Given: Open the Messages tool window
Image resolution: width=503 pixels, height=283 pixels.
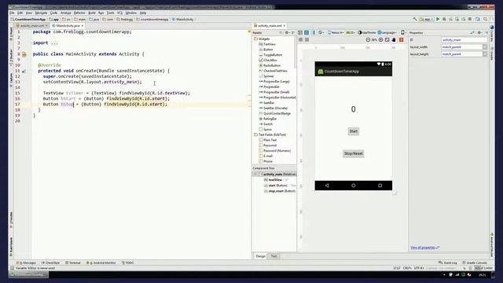Looking at the screenshot, I should tap(26, 263).
